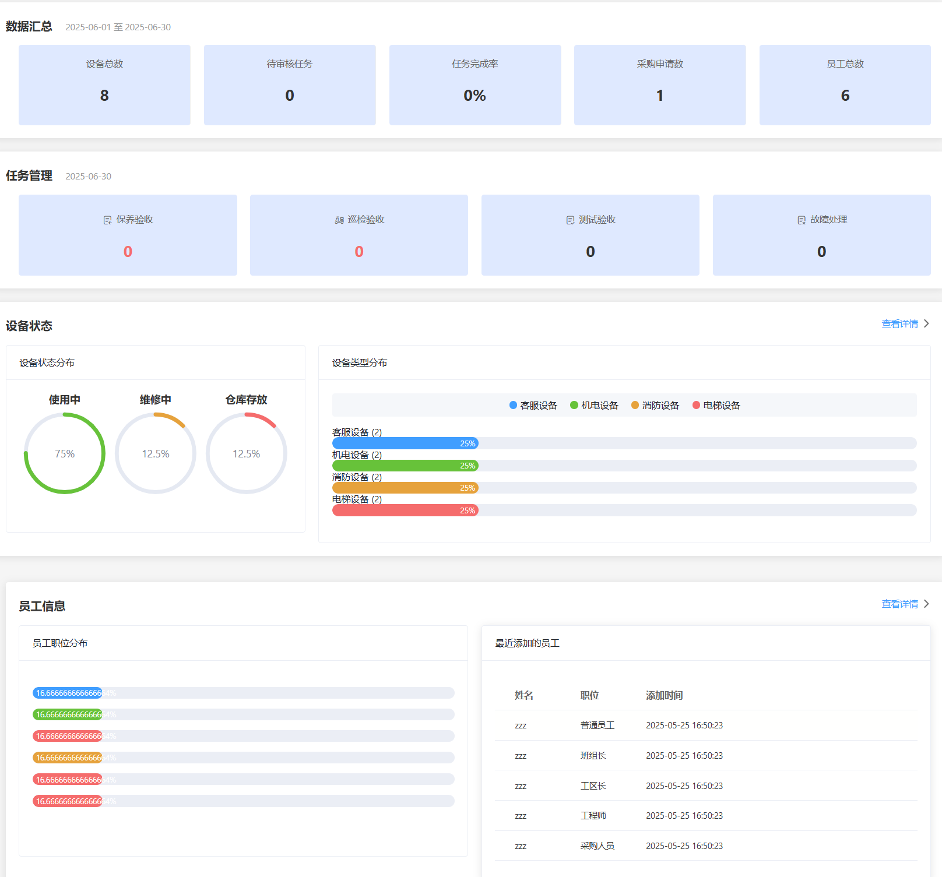Toggle the 消防设备 orange legend item

655,405
